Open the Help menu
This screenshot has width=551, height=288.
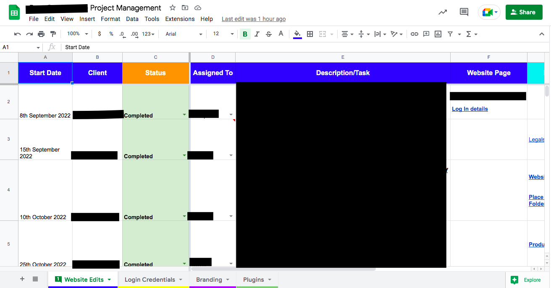[x=207, y=19]
